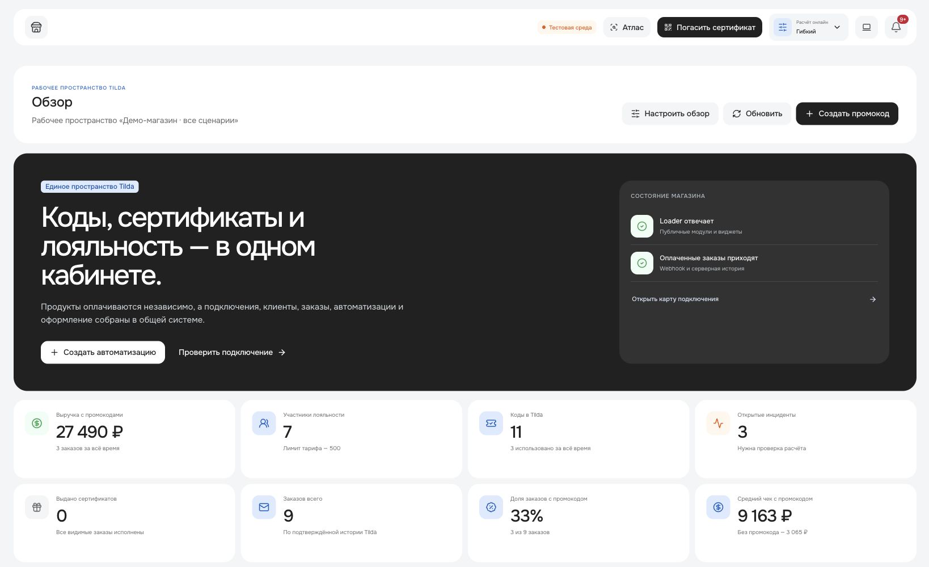This screenshot has width=929, height=567.
Task: Click Создать автоматизацию button
Action: coord(103,352)
